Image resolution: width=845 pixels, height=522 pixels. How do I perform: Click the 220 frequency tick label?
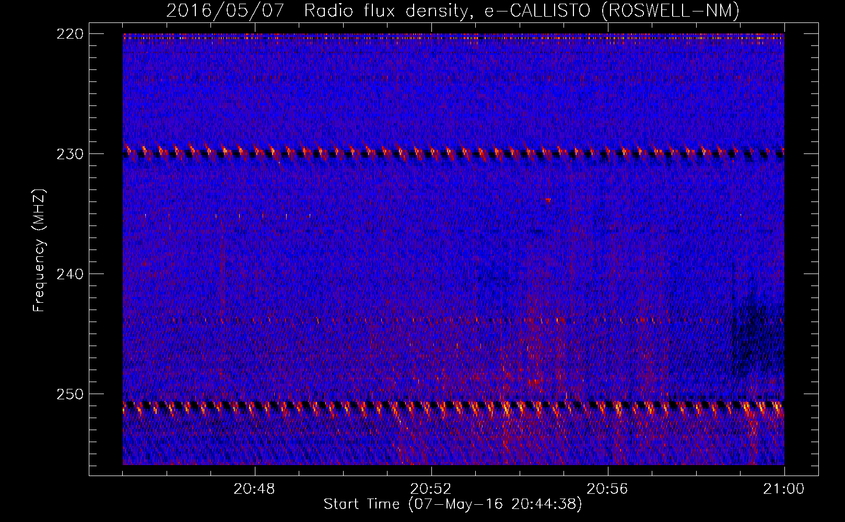pos(70,34)
